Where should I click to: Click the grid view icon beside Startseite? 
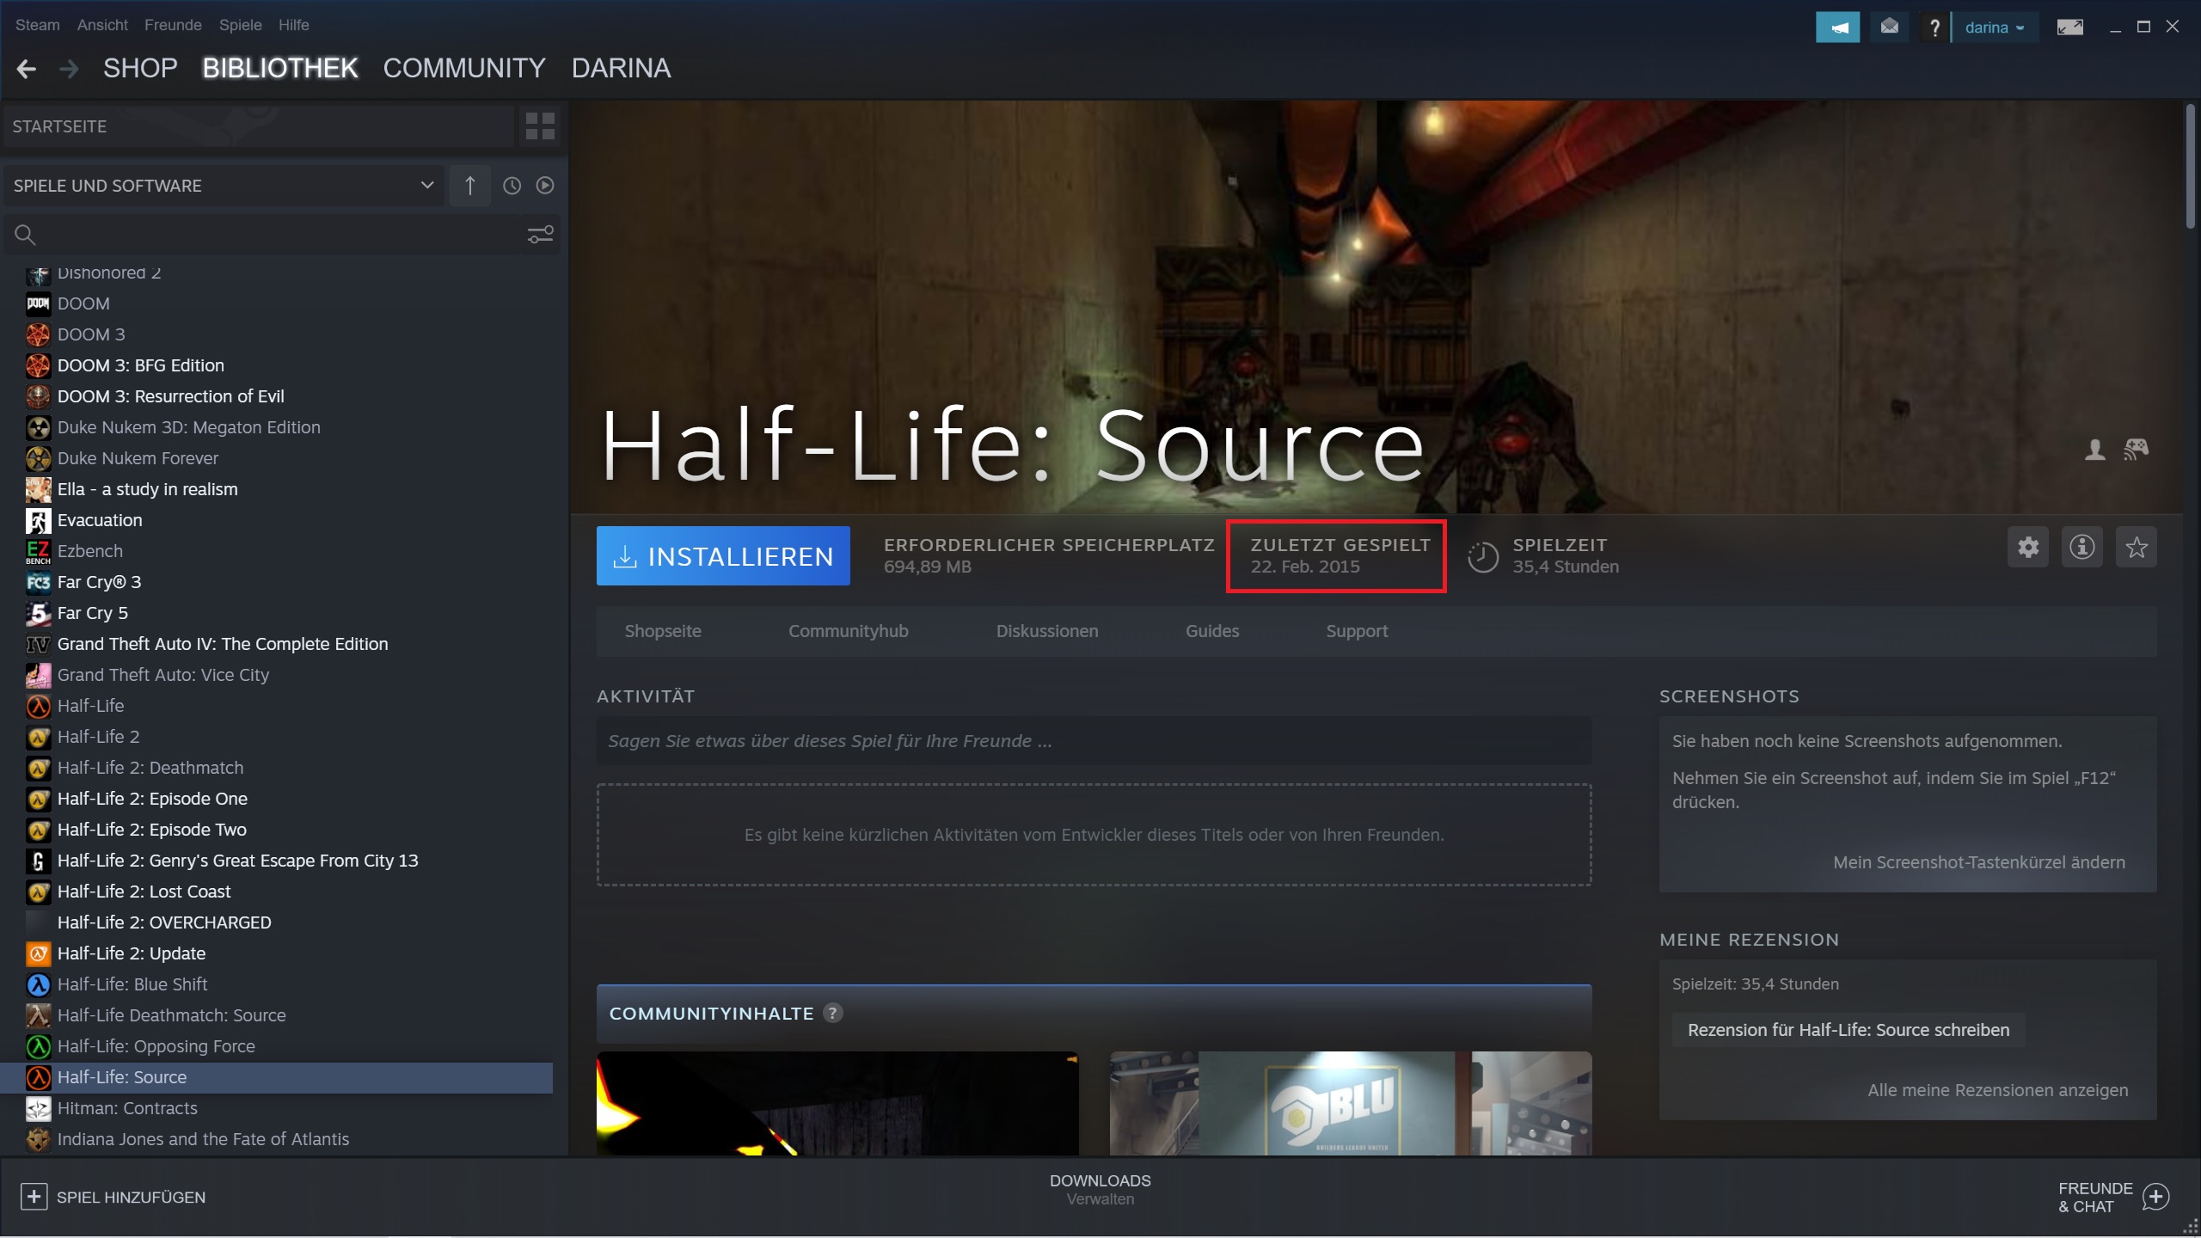(x=540, y=126)
